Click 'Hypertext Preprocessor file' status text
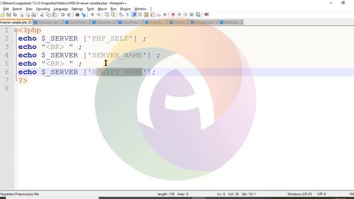This screenshot has width=354, height=199. pos(20,194)
